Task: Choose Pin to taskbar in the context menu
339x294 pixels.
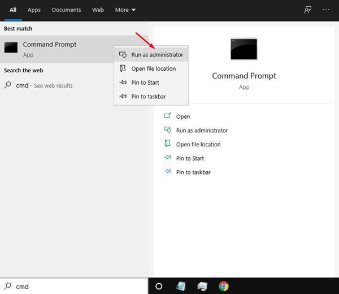Action: click(x=148, y=97)
